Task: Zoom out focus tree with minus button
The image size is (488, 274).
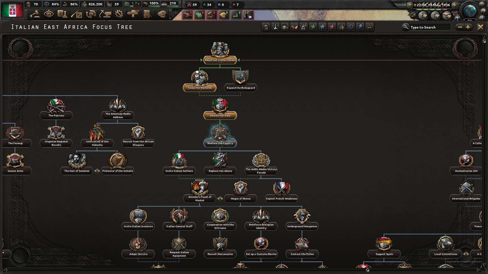Action: coord(460,27)
